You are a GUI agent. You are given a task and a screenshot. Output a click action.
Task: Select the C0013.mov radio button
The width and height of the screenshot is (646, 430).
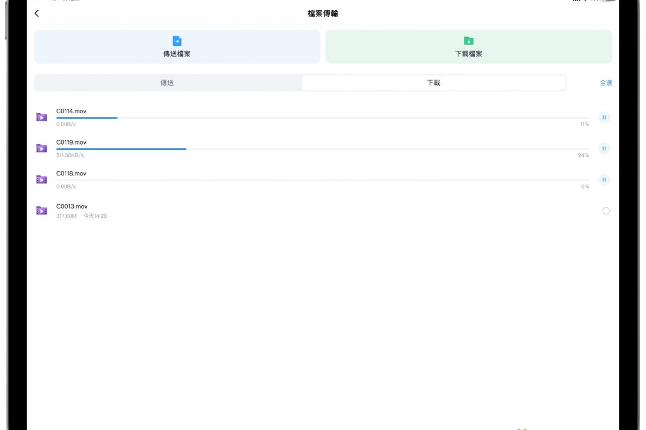606,211
